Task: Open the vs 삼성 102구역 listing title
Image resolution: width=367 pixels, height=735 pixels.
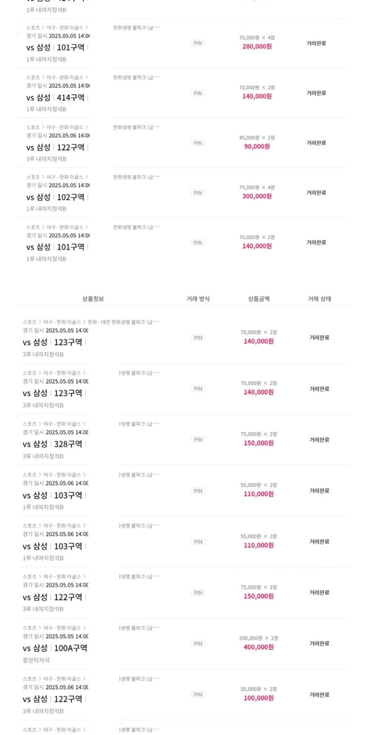Action: (x=56, y=197)
